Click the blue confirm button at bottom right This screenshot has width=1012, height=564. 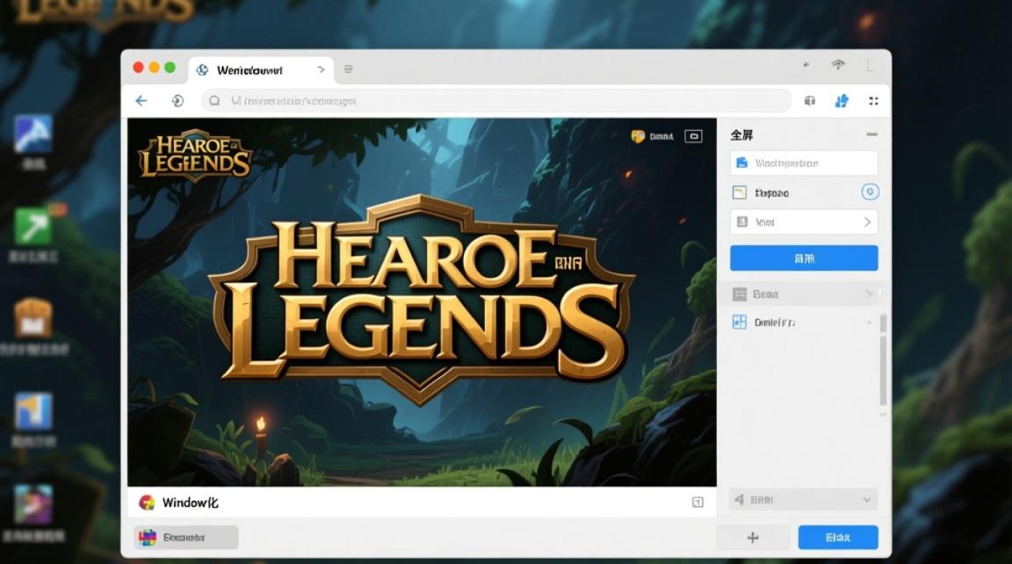[x=838, y=537]
